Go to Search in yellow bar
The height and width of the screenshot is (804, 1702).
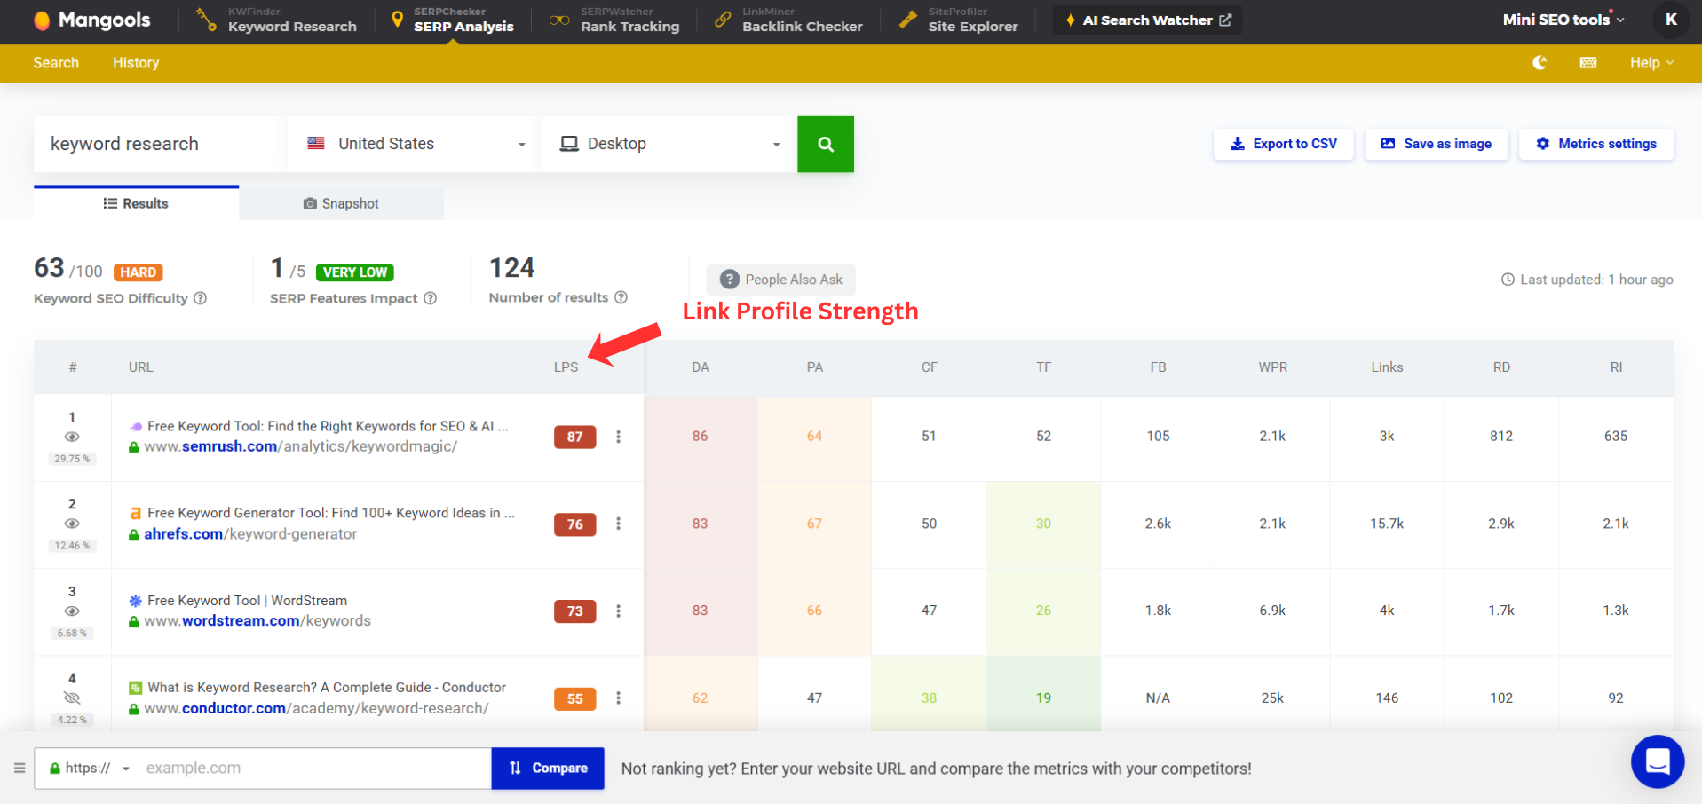[56, 63]
